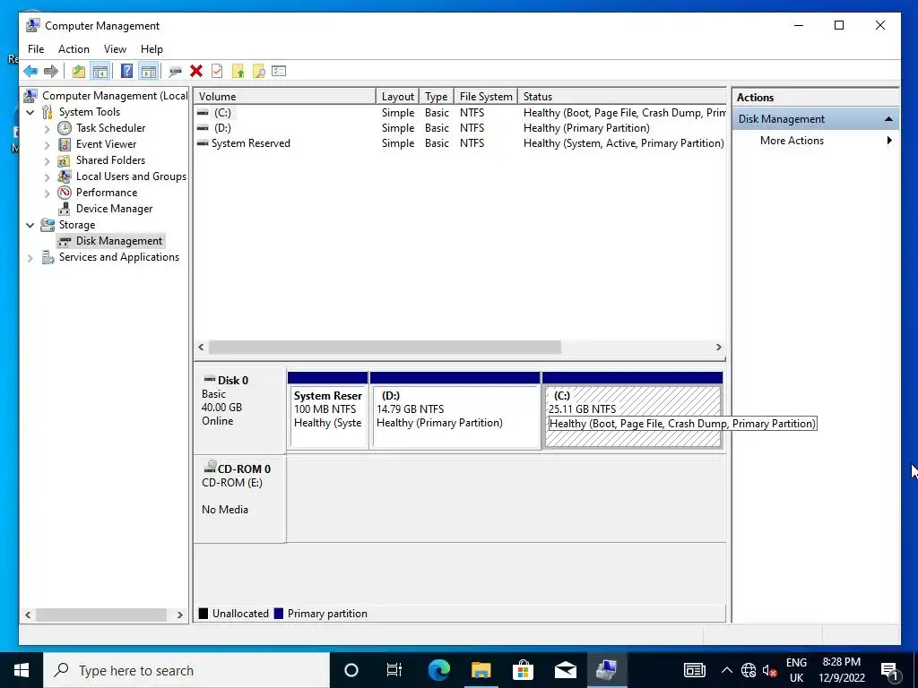Click the Task Scheduler clock icon
Screen dimensions: 918x688
point(65,128)
